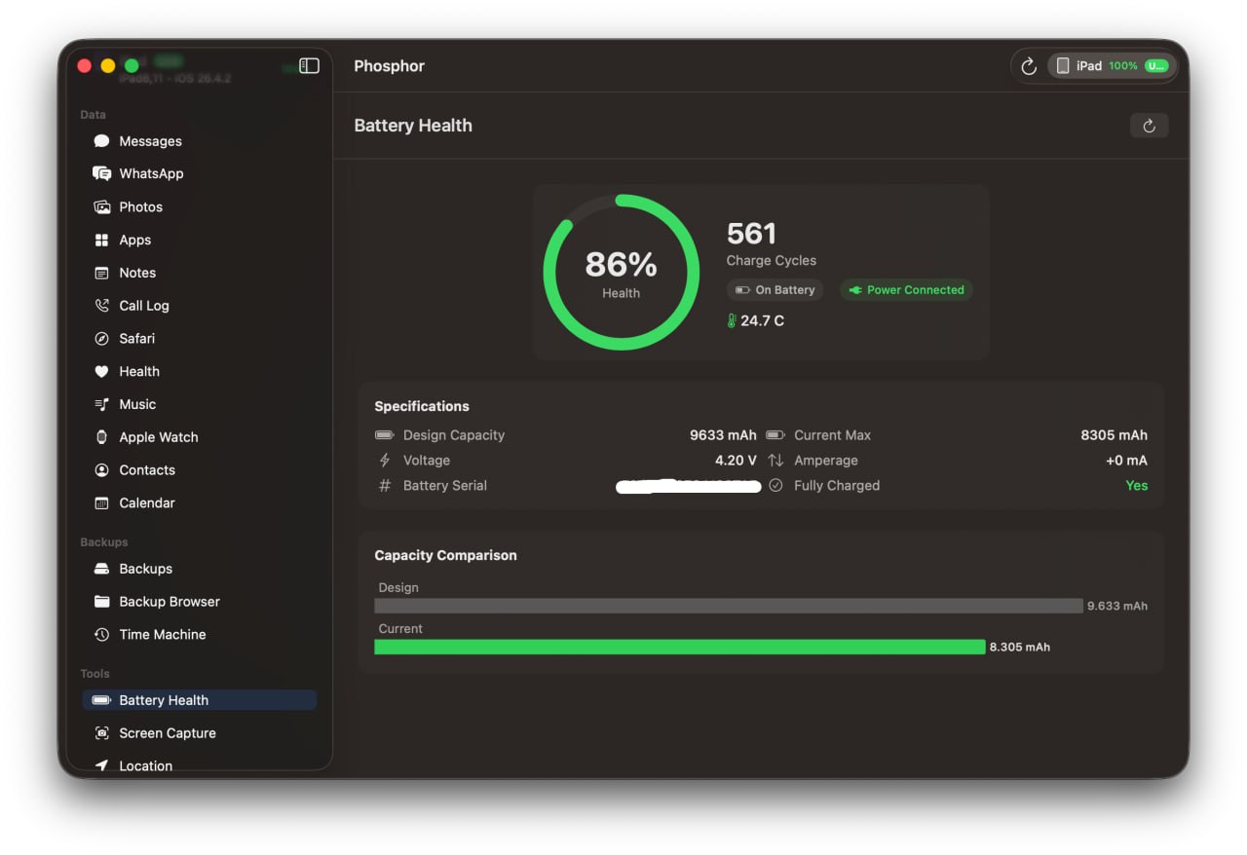Click the checkmark icon beside Fully Charged
The image size is (1247, 855).
[775, 485]
